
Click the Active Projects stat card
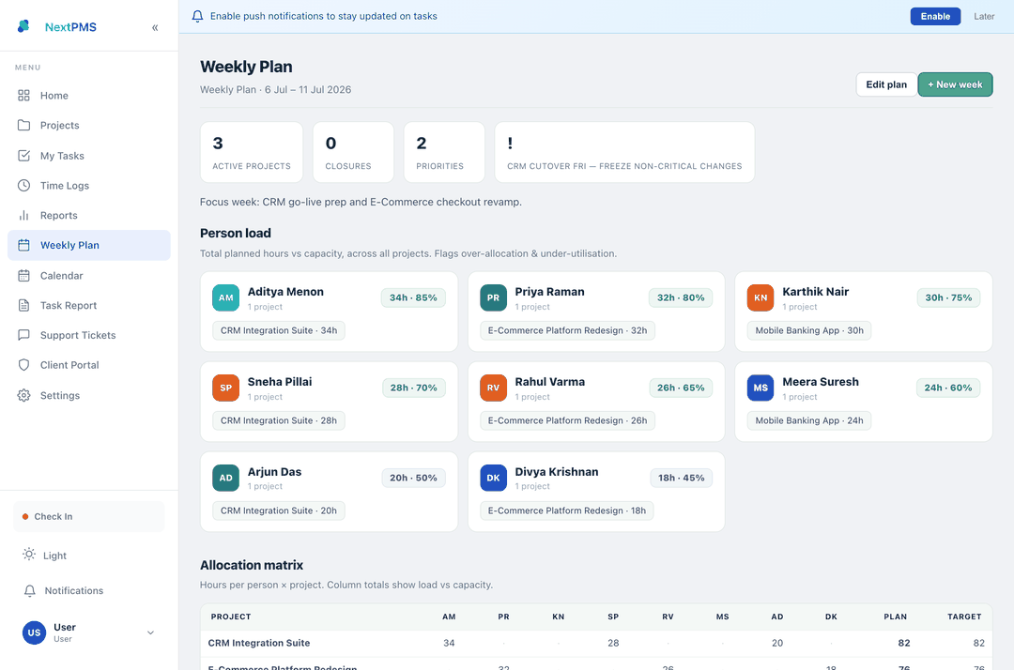[252, 152]
